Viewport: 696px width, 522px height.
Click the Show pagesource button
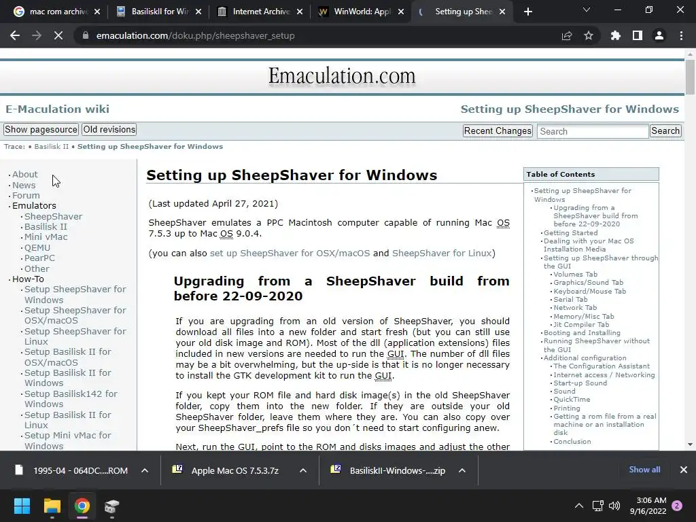(41, 130)
